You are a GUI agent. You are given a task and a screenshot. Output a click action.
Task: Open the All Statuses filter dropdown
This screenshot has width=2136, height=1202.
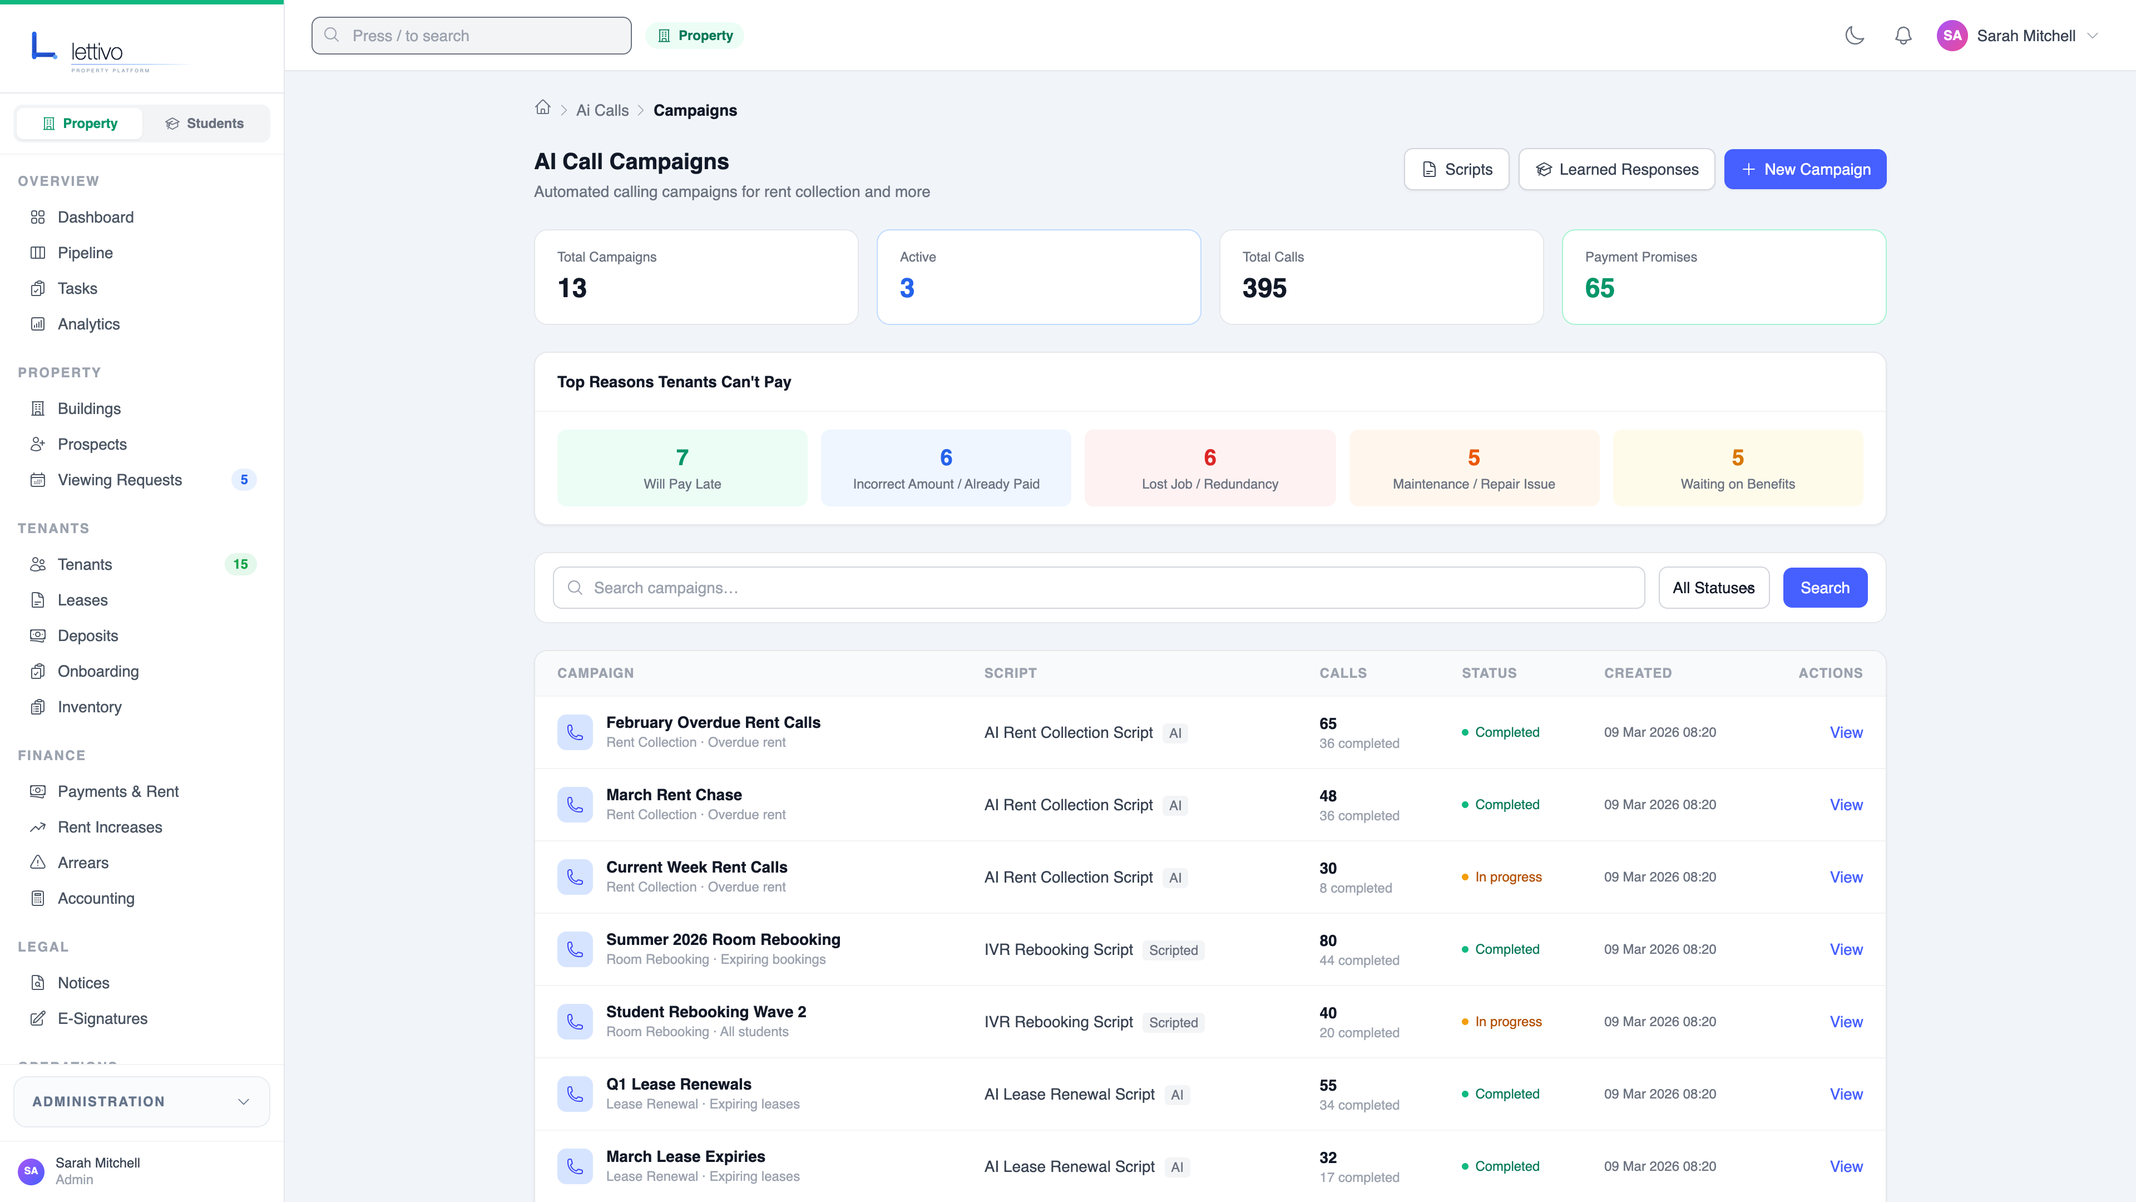tap(1714, 587)
